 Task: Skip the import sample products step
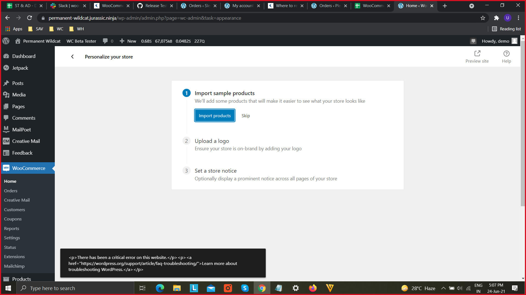coord(245,116)
